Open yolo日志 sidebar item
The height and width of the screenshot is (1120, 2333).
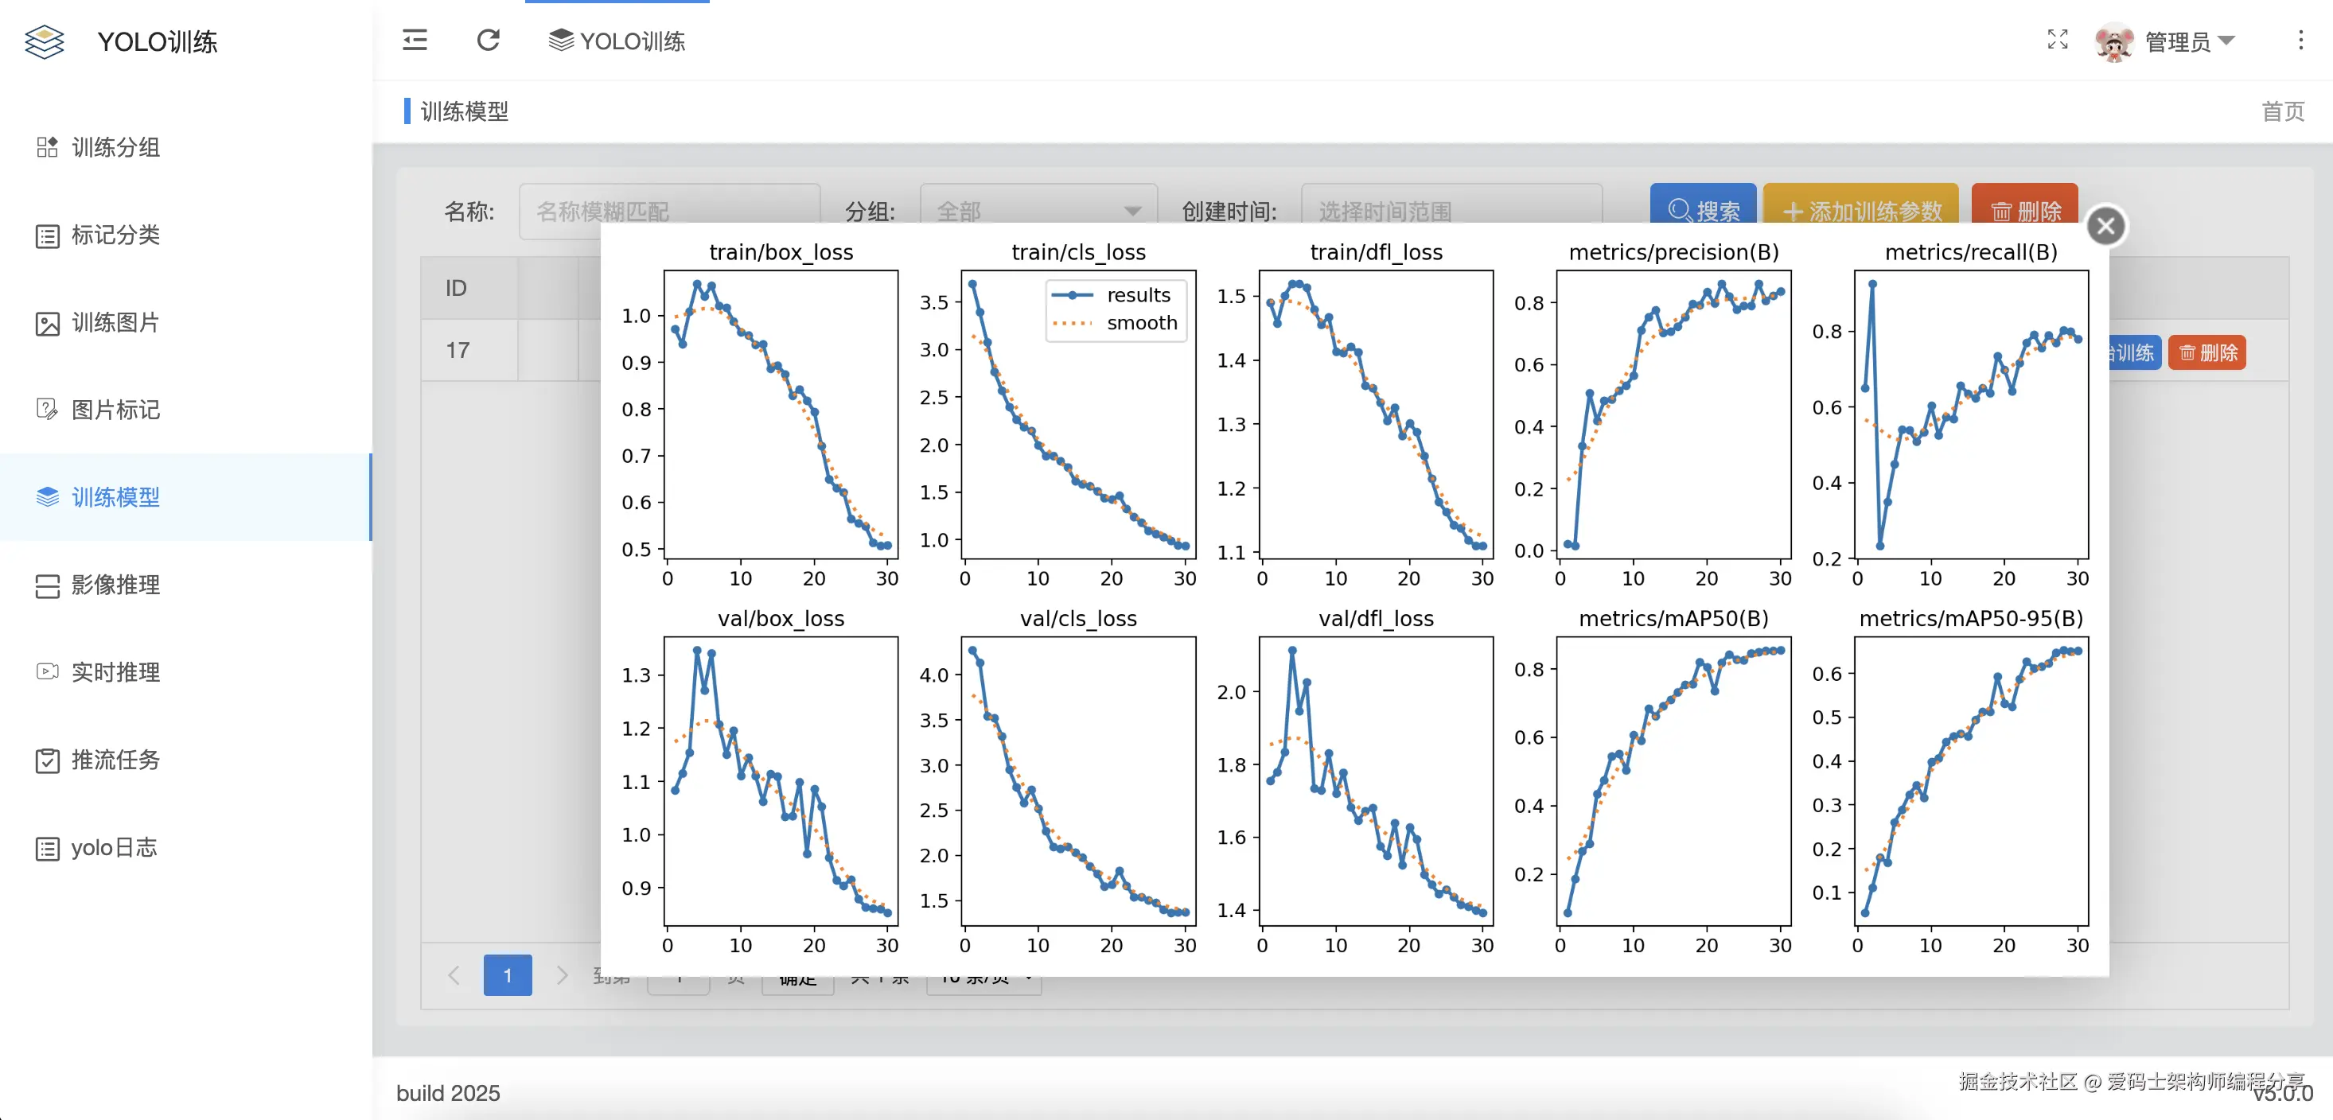click(x=113, y=847)
